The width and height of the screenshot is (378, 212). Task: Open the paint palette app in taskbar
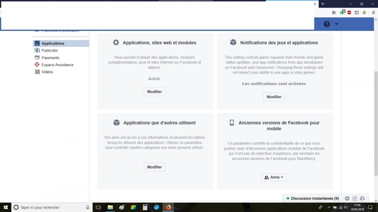tap(122, 207)
